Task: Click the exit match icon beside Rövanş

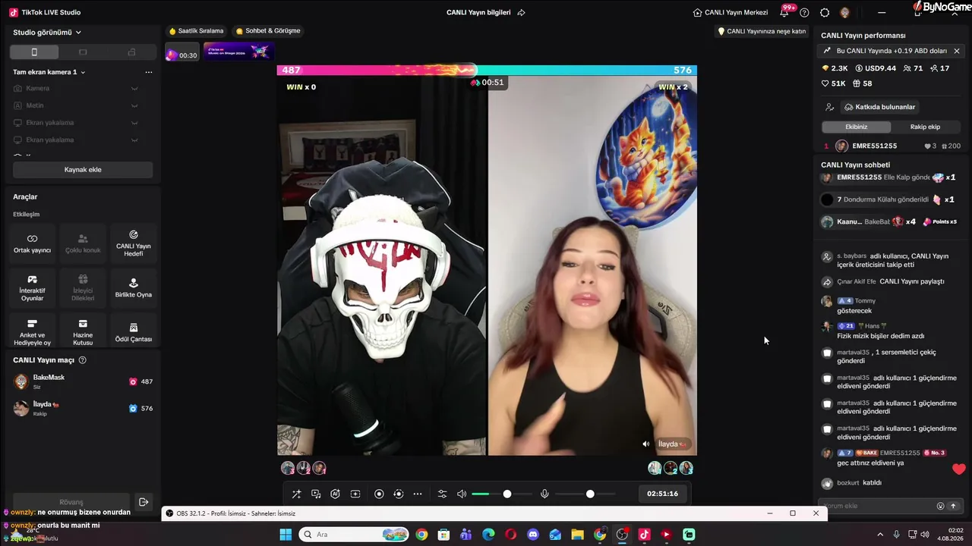Action: [144, 502]
